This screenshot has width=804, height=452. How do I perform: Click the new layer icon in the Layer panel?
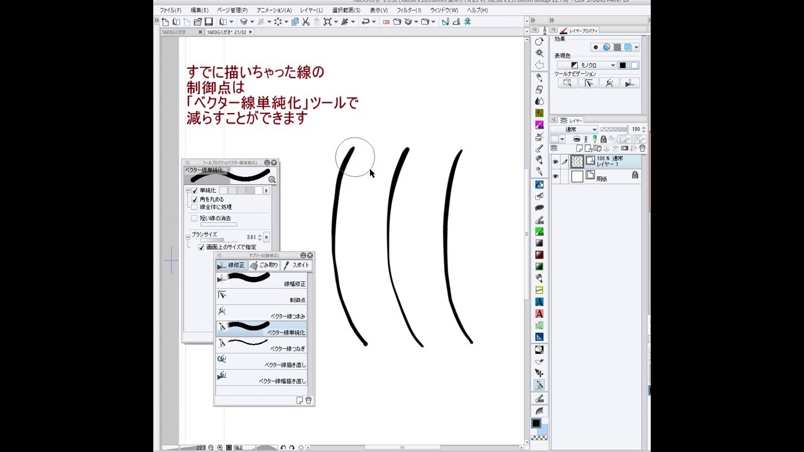point(579,149)
